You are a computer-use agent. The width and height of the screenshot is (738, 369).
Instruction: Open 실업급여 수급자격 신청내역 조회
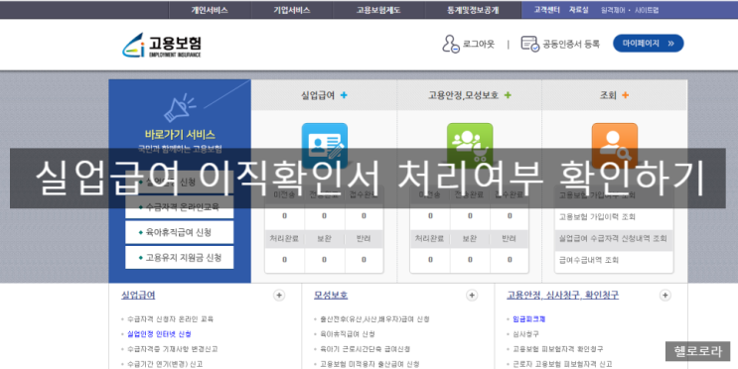click(x=614, y=238)
